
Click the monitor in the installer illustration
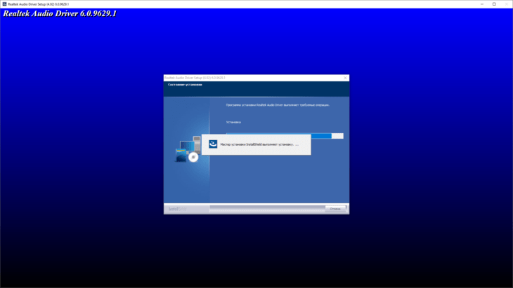pos(187,146)
